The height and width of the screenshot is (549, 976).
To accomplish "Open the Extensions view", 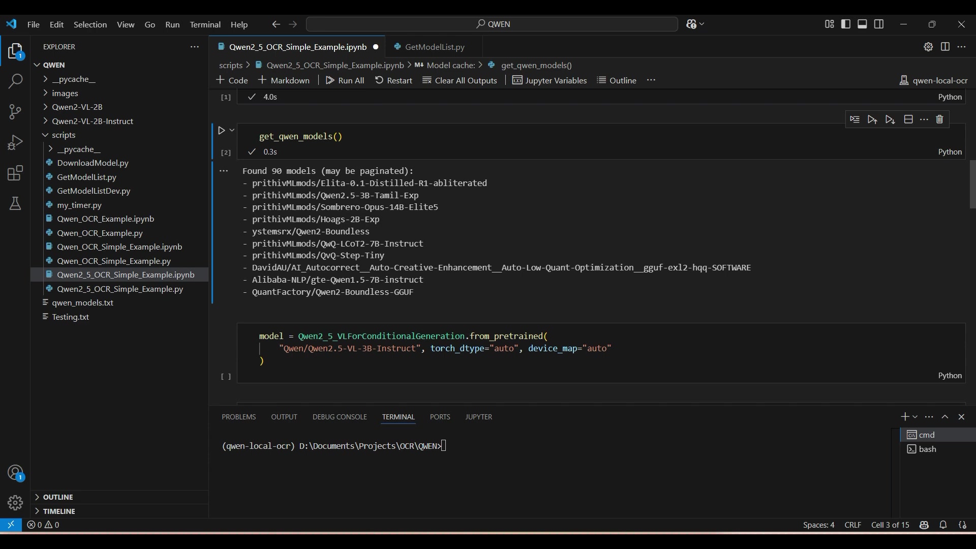I will tap(15, 173).
